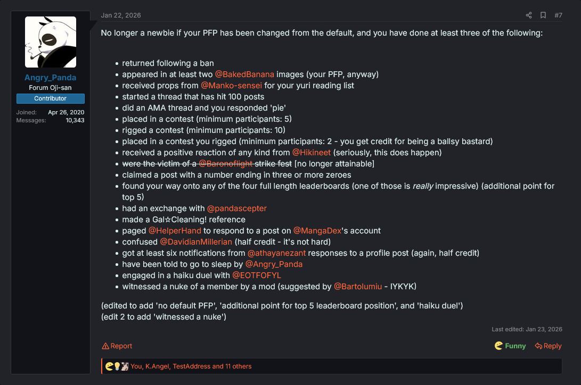This screenshot has height=385, width=581.
Task: Open the @Manko-sensei mention
Action: point(231,86)
